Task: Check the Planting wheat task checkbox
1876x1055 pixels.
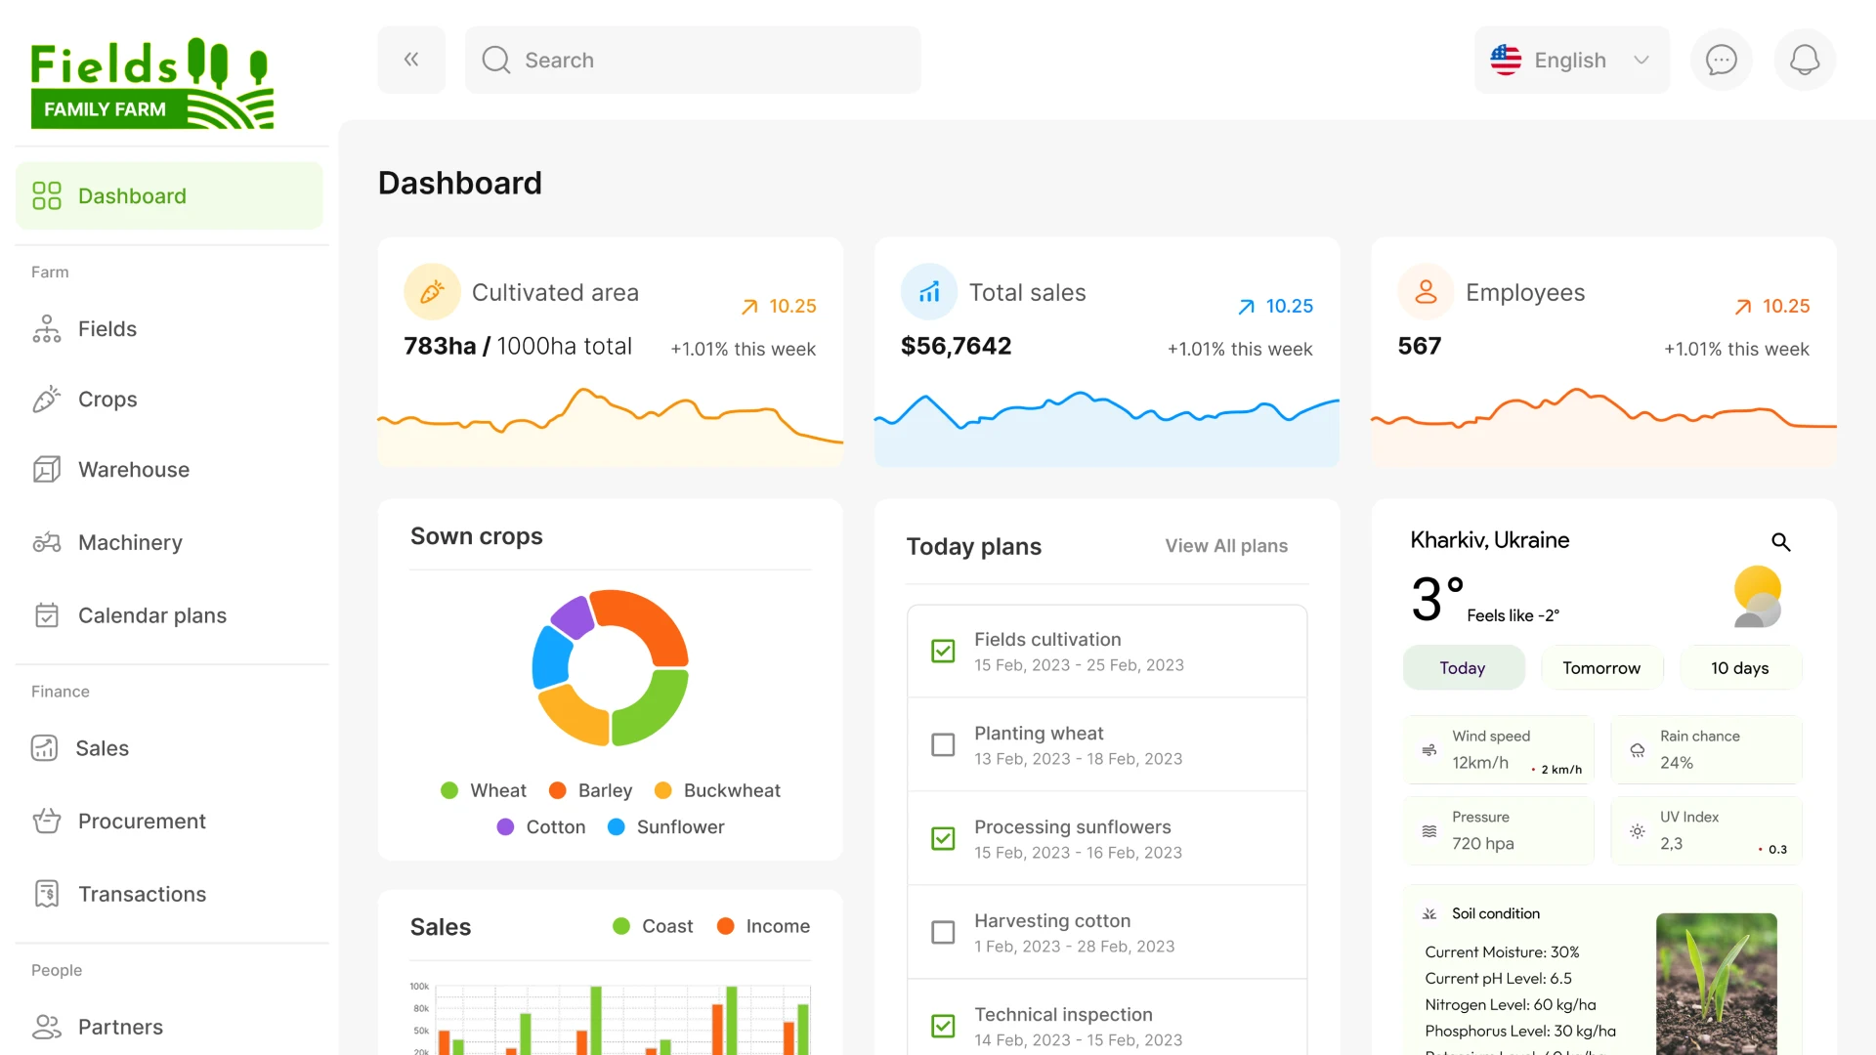Action: click(x=943, y=744)
